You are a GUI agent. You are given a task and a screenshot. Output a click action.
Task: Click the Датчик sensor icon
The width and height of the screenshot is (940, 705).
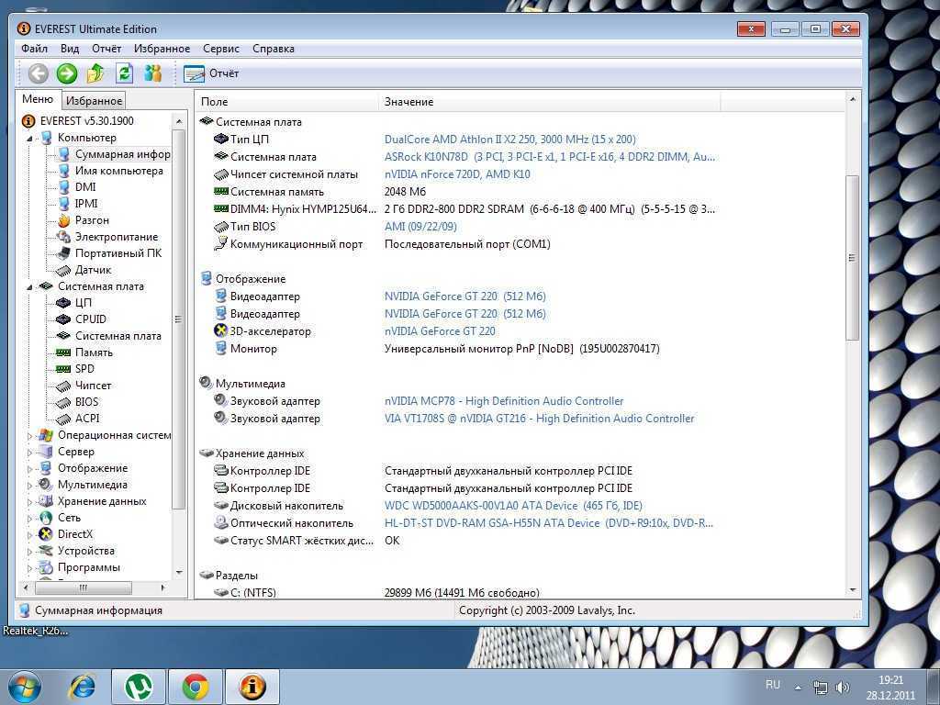(x=63, y=271)
